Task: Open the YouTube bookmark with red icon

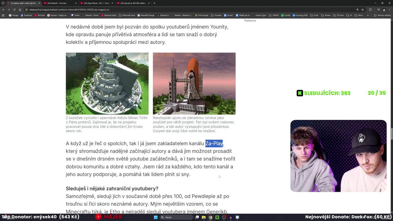Action: (39, 15)
